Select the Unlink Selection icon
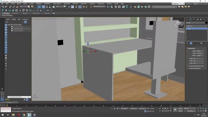The image size is (208, 117). [x=14, y=7]
